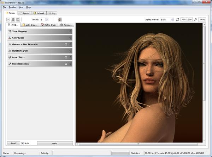212x157 pixels.
Task: Switch to the Network tab
Action: click(x=39, y=13)
